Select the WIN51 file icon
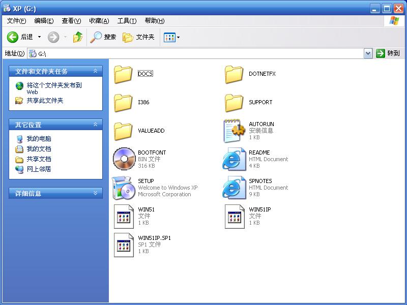The width and height of the screenshot is (407, 305). 124,217
